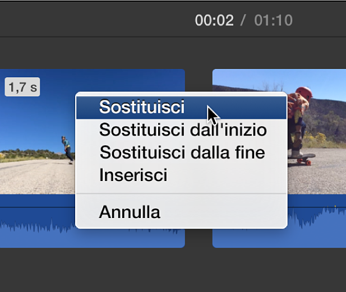Screen dimensions: 346x292
Task: Select Sostituisci dall'inizio menu option
Action: tap(181, 130)
